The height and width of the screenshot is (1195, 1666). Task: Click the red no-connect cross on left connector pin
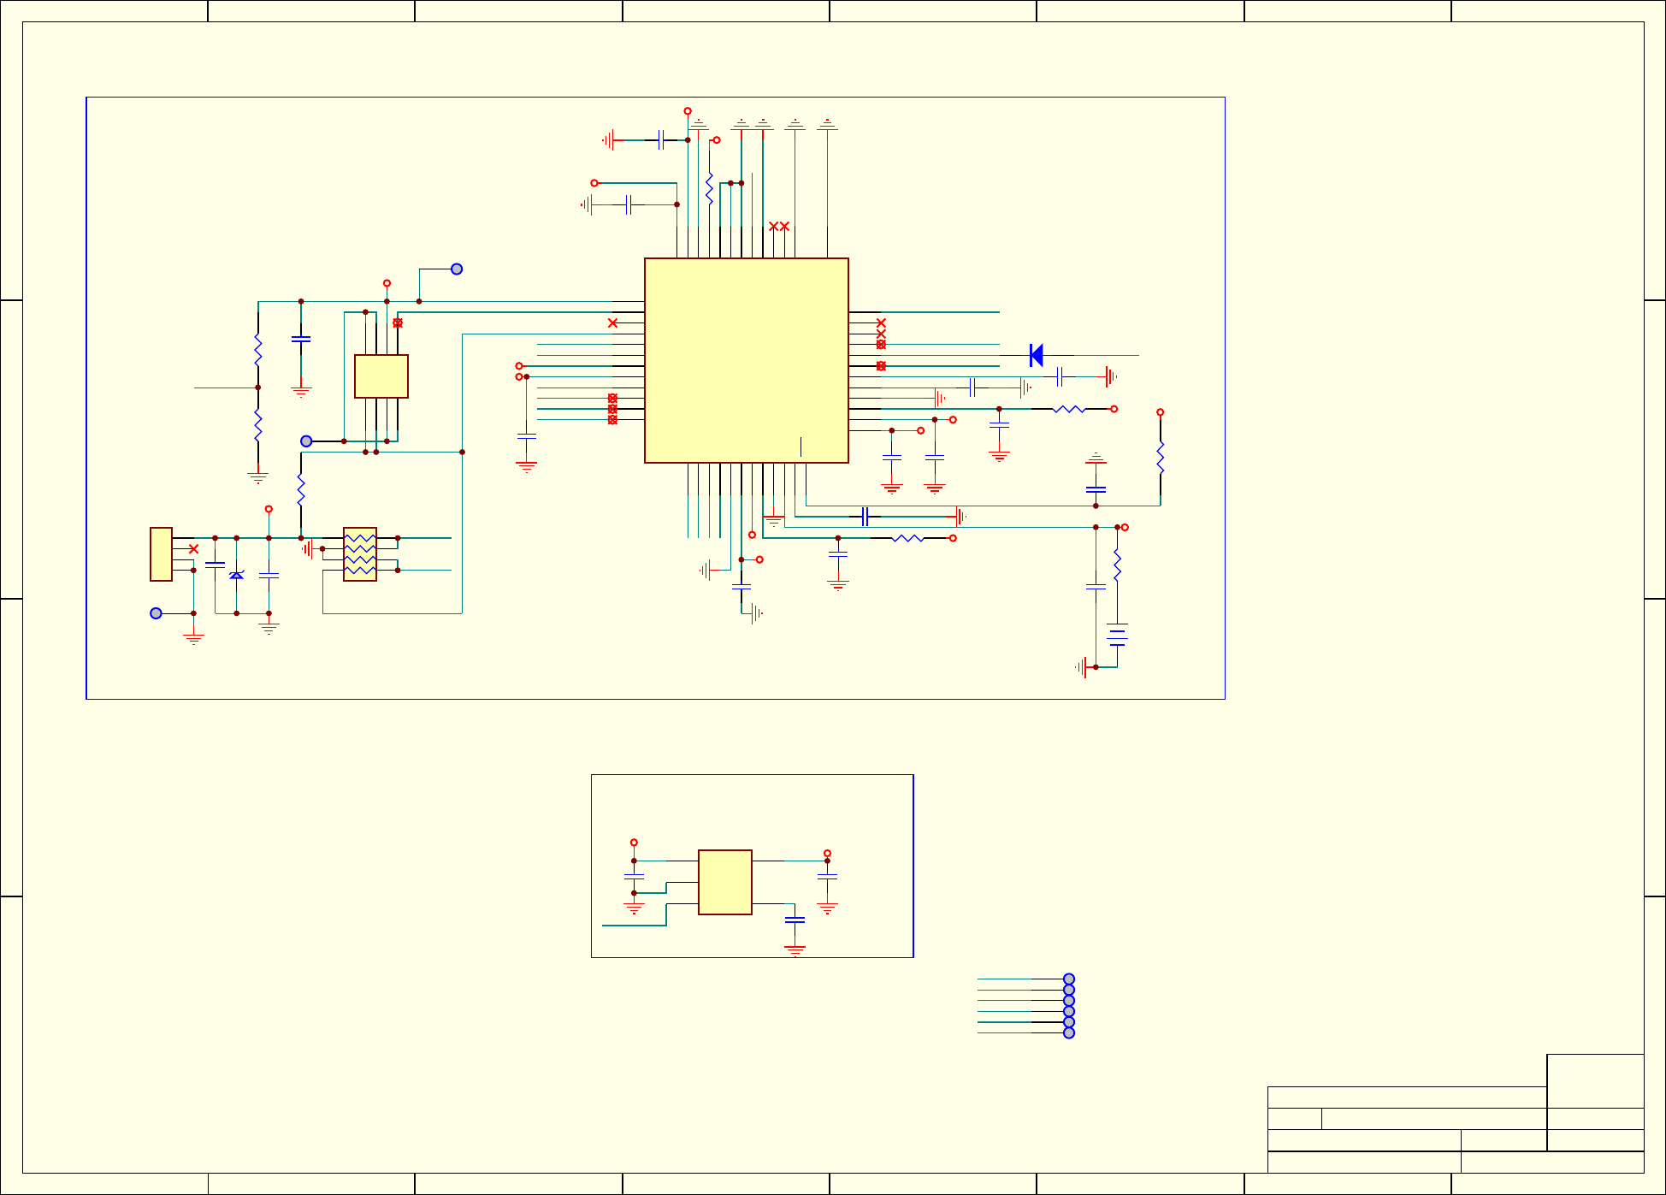(x=193, y=549)
